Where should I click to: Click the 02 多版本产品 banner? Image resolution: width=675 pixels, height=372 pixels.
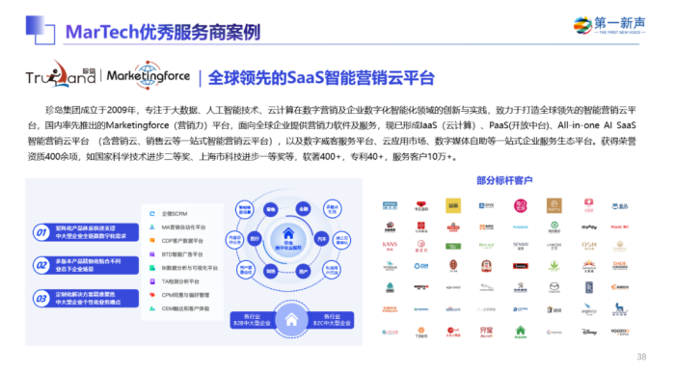click(x=86, y=265)
